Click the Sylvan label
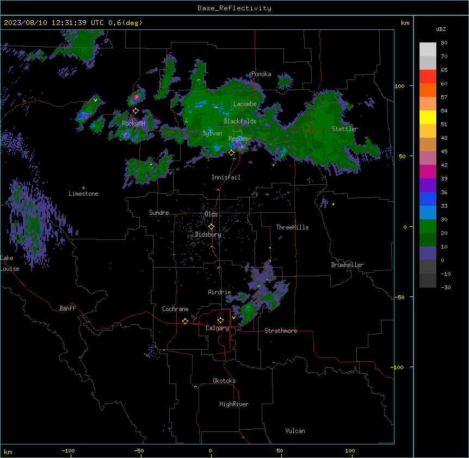This screenshot has height=458, width=469. tap(212, 133)
